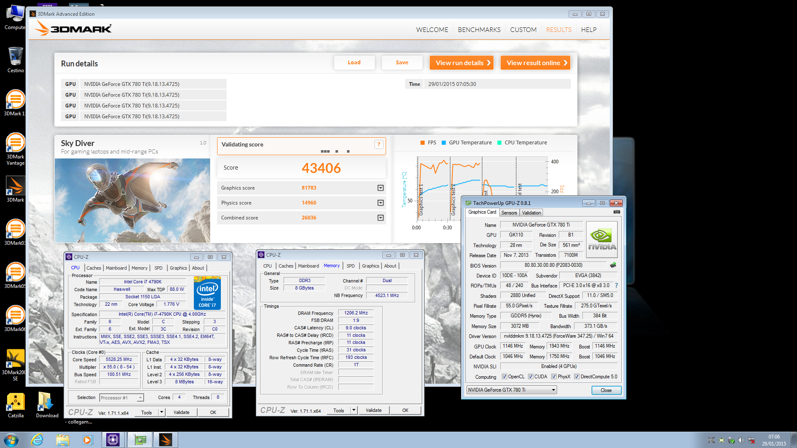Open 3DMark06 desktop shortcut

coord(15,319)
